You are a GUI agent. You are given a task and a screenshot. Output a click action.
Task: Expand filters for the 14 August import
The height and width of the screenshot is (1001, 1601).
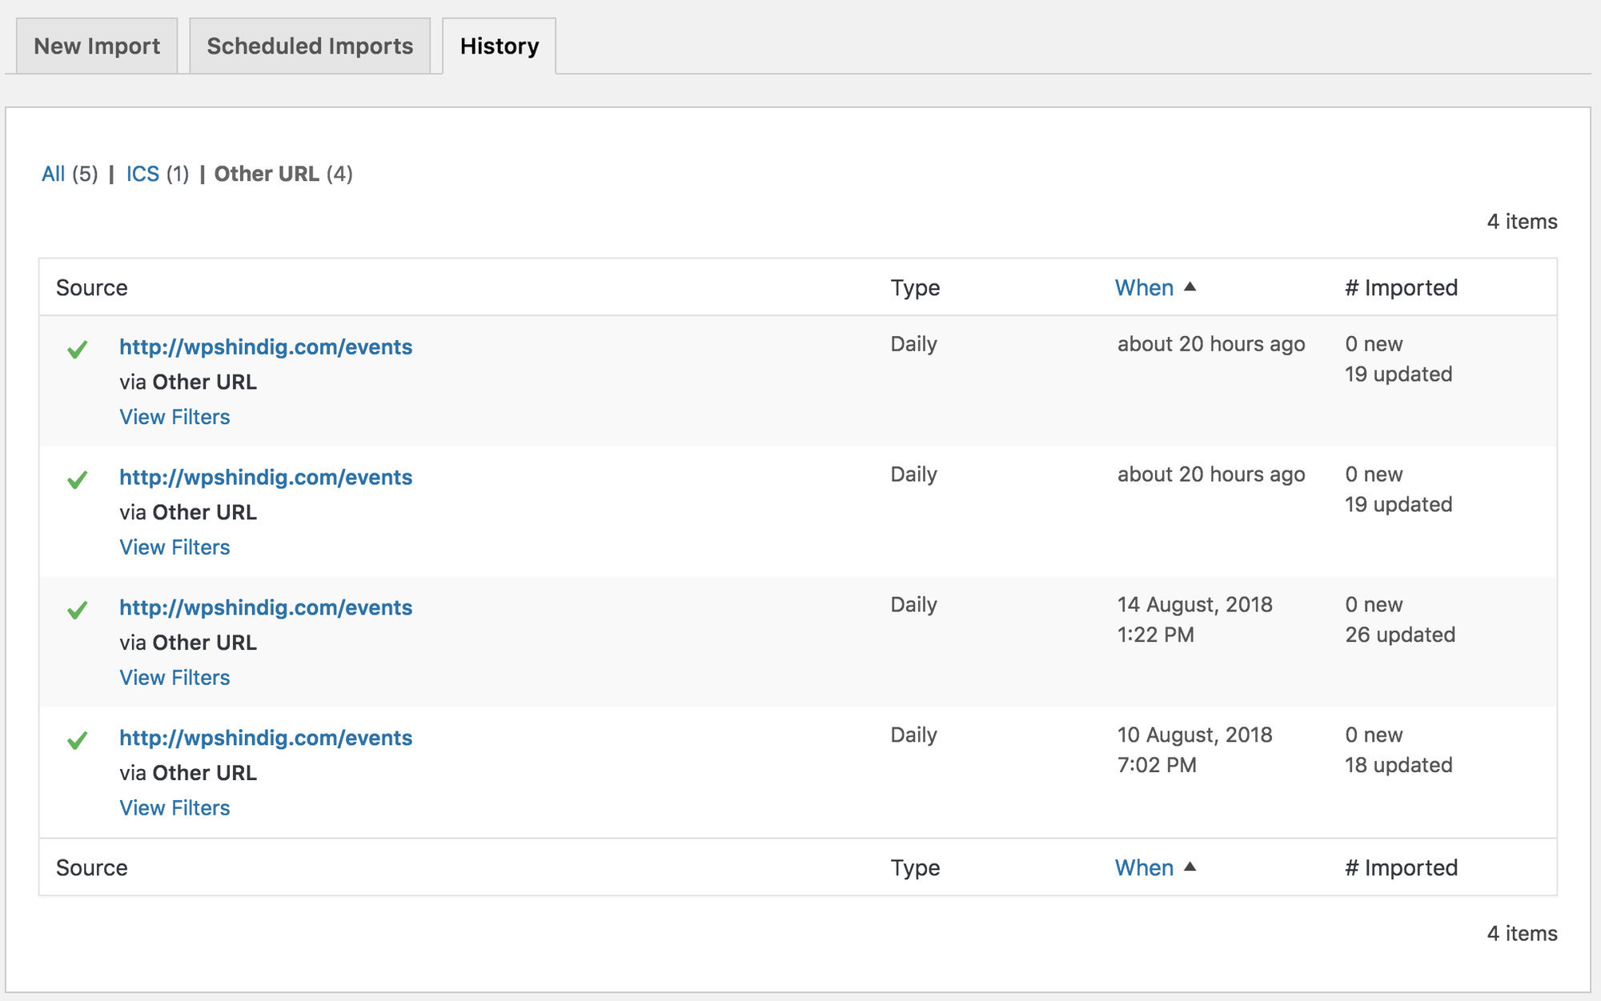175,676
